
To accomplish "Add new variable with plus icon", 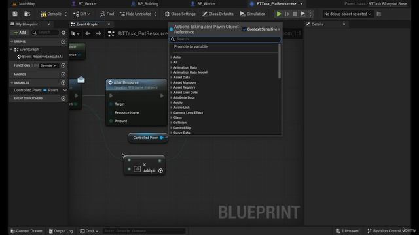I will pyautogui.click(x=64, y=83).
